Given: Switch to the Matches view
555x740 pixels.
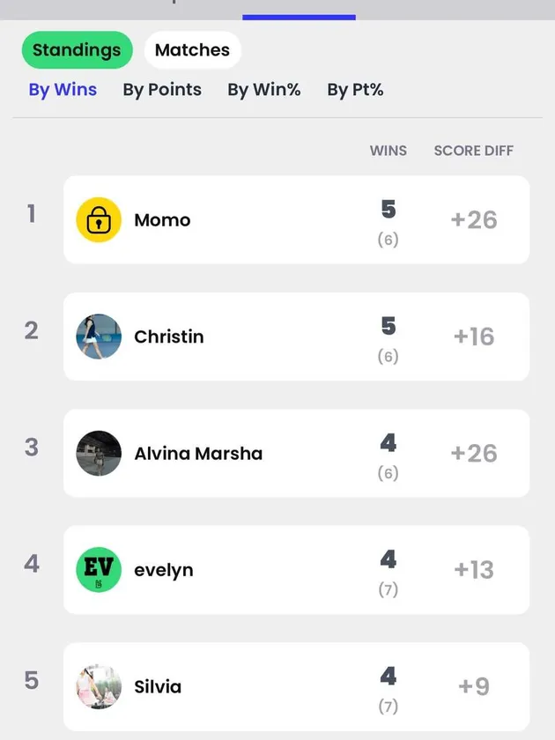Looking at the screenshot, I should click(x=192, y=50).
